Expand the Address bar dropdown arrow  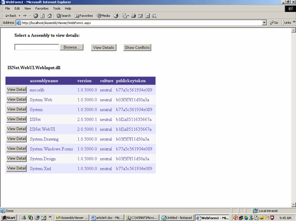pos(264,23)
